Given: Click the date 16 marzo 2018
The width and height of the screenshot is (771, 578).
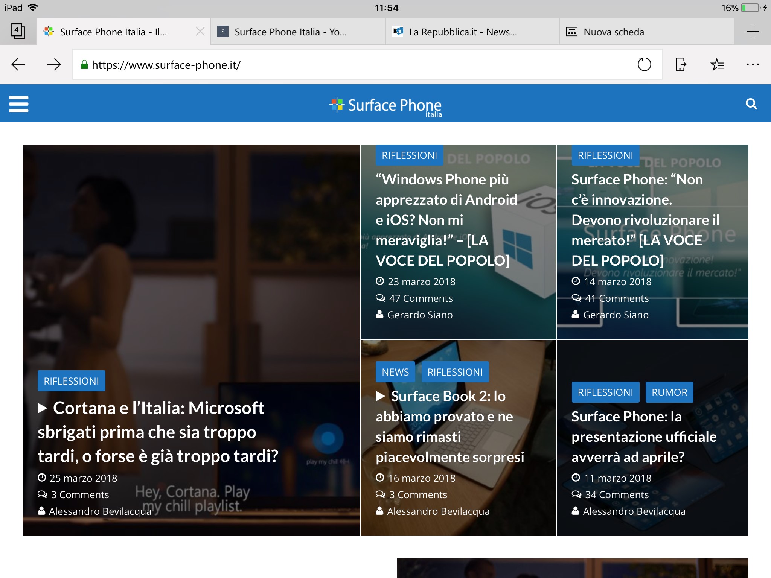Looking at the screenshot, I should [x=422, y=478].
